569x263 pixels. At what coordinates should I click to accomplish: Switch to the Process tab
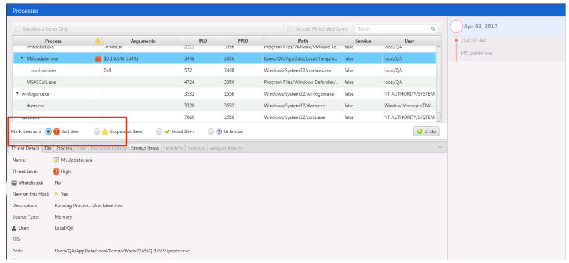(x=64, y=148)
